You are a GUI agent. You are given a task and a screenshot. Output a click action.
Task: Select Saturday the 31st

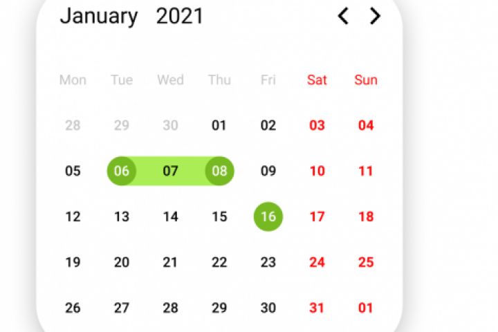[x=317, y=308]
